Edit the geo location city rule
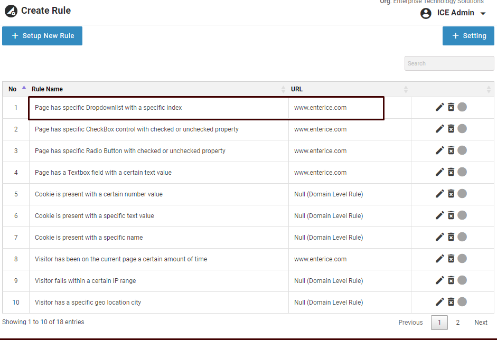The width and height of the screenshot is (497, 340). [x=439, y=302]
